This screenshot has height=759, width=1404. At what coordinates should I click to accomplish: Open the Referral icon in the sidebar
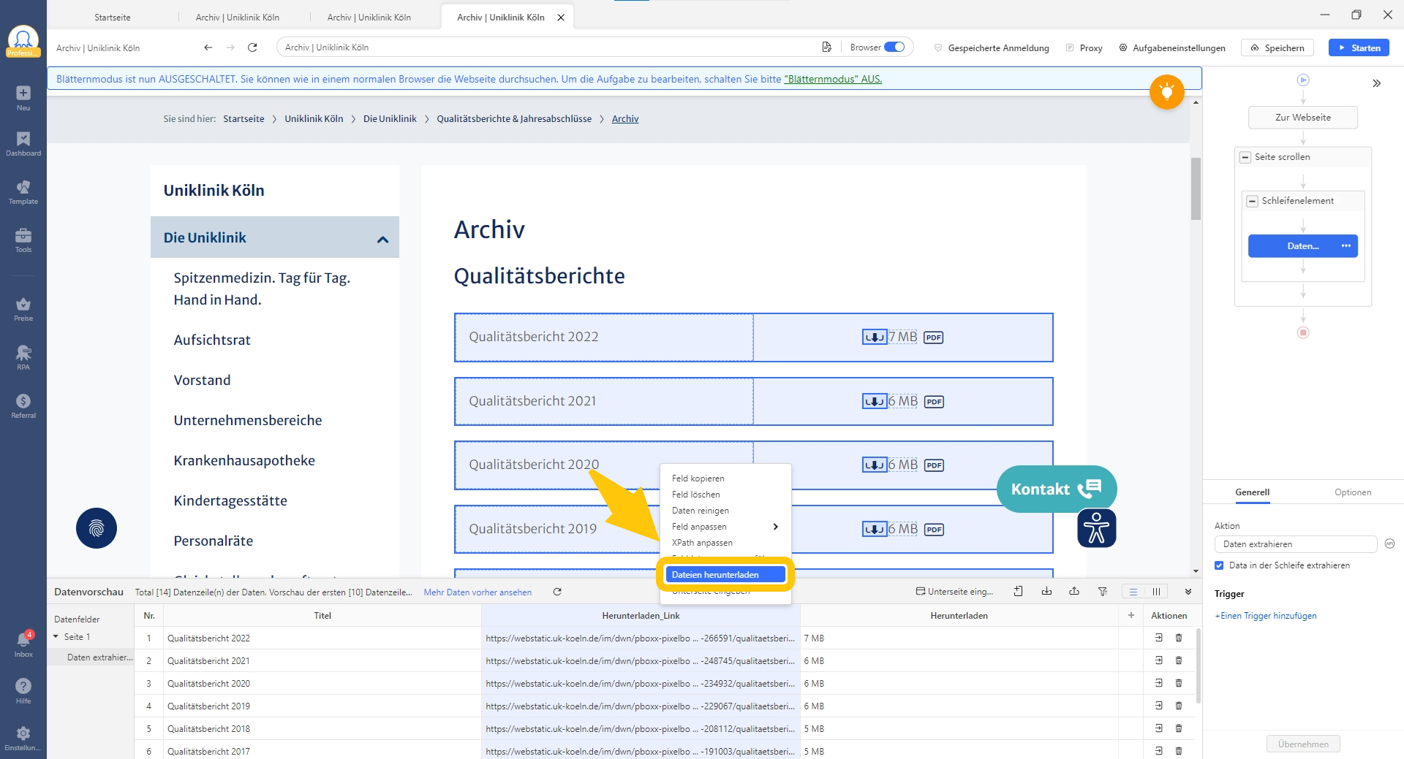tap(23, 405)
